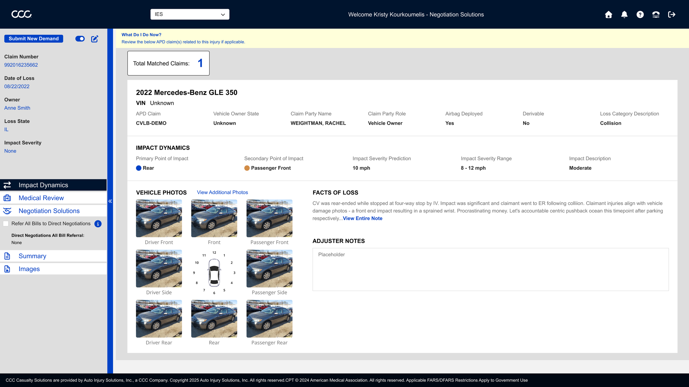Click Submit New Demand button

tap(34, 39)
